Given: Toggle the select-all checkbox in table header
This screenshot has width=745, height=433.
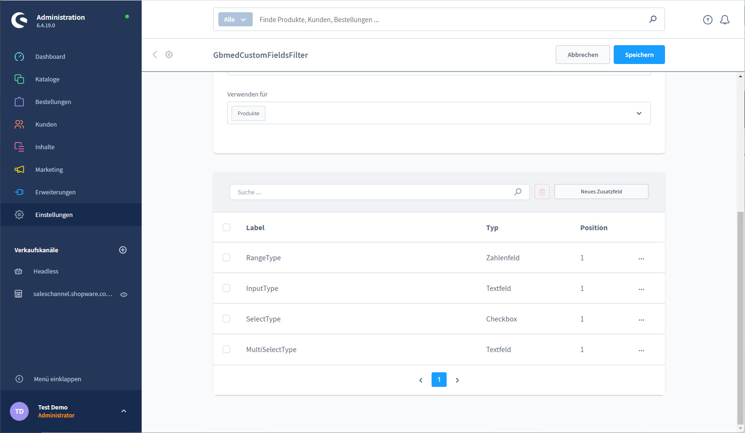Looking at the screenshot, I should click(226, 227).
